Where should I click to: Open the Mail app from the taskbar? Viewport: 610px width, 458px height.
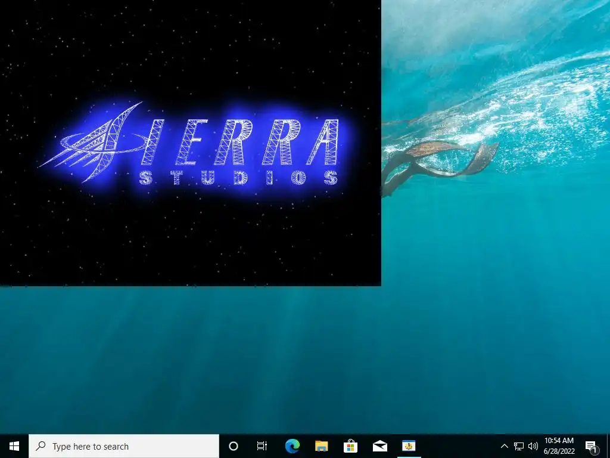379,446
